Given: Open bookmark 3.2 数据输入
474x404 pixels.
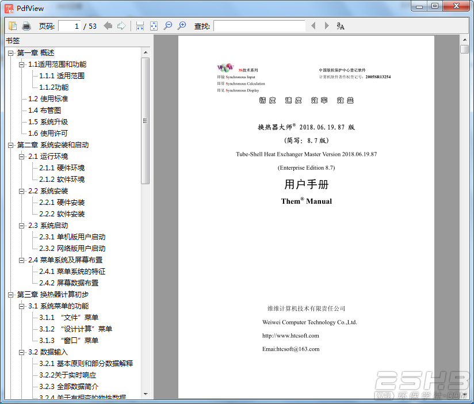Looking at the screenshot, I should pyautogui.click(x=48, y=352).
